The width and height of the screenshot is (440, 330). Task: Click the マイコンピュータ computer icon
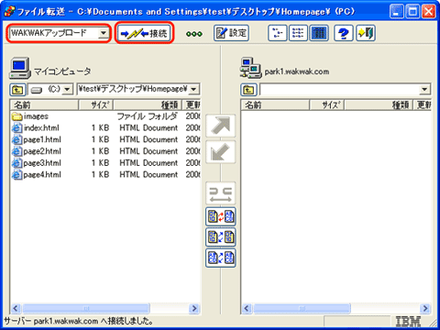20,68
